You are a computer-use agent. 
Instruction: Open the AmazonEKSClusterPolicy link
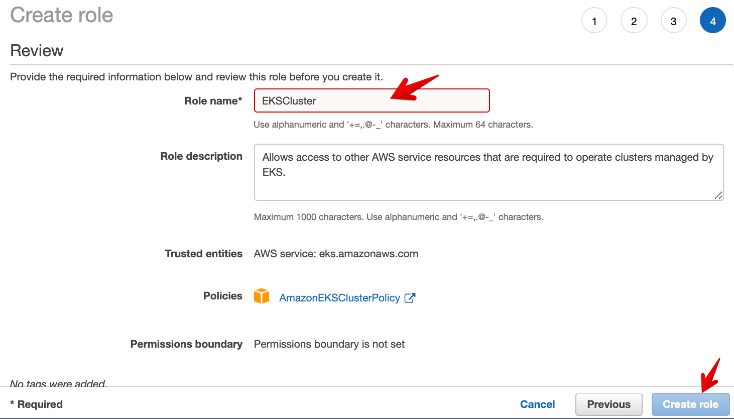339,298
